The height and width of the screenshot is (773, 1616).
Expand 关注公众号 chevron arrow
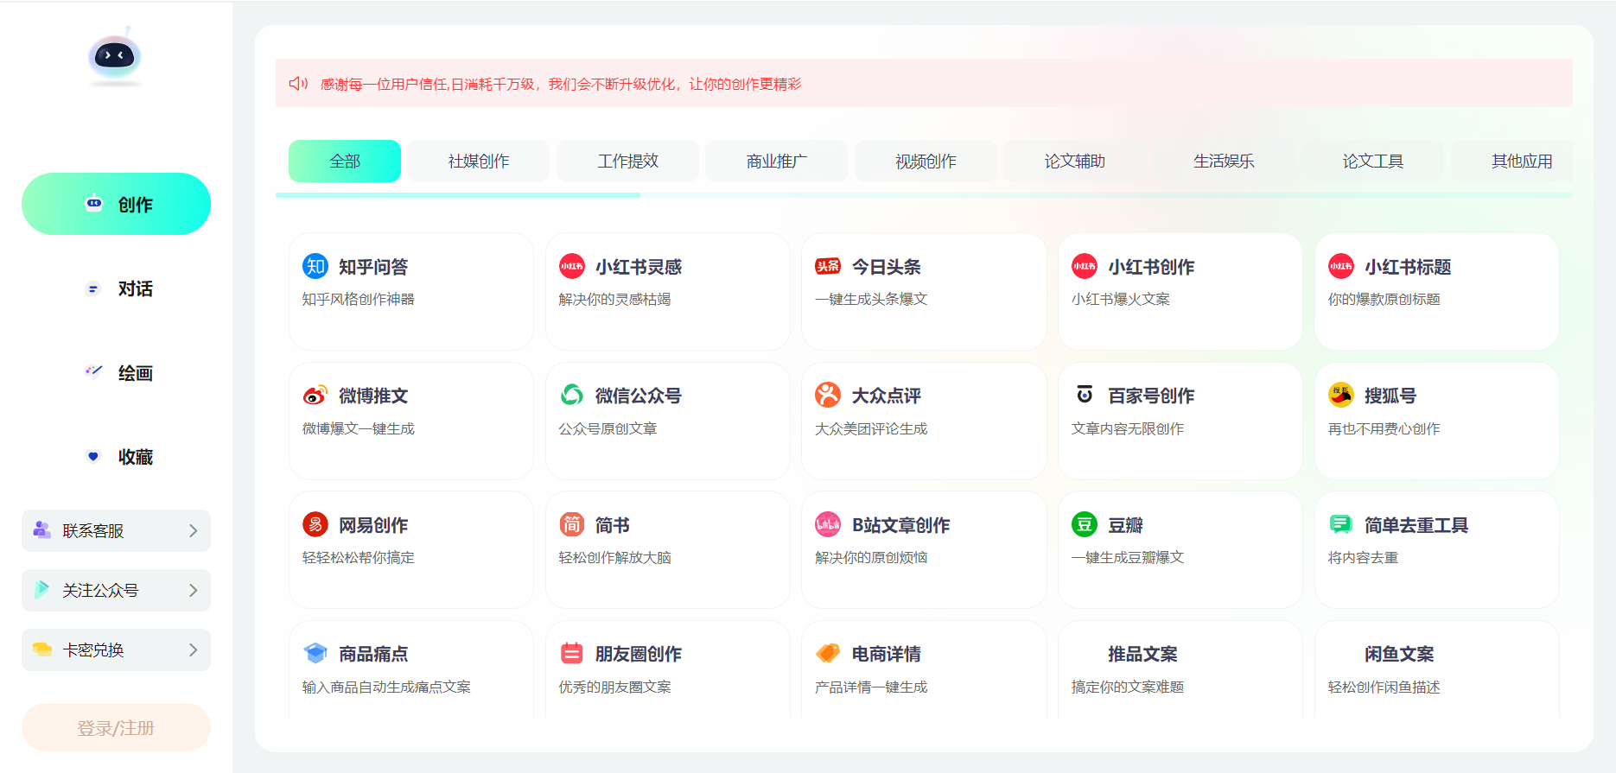point(194,590)
